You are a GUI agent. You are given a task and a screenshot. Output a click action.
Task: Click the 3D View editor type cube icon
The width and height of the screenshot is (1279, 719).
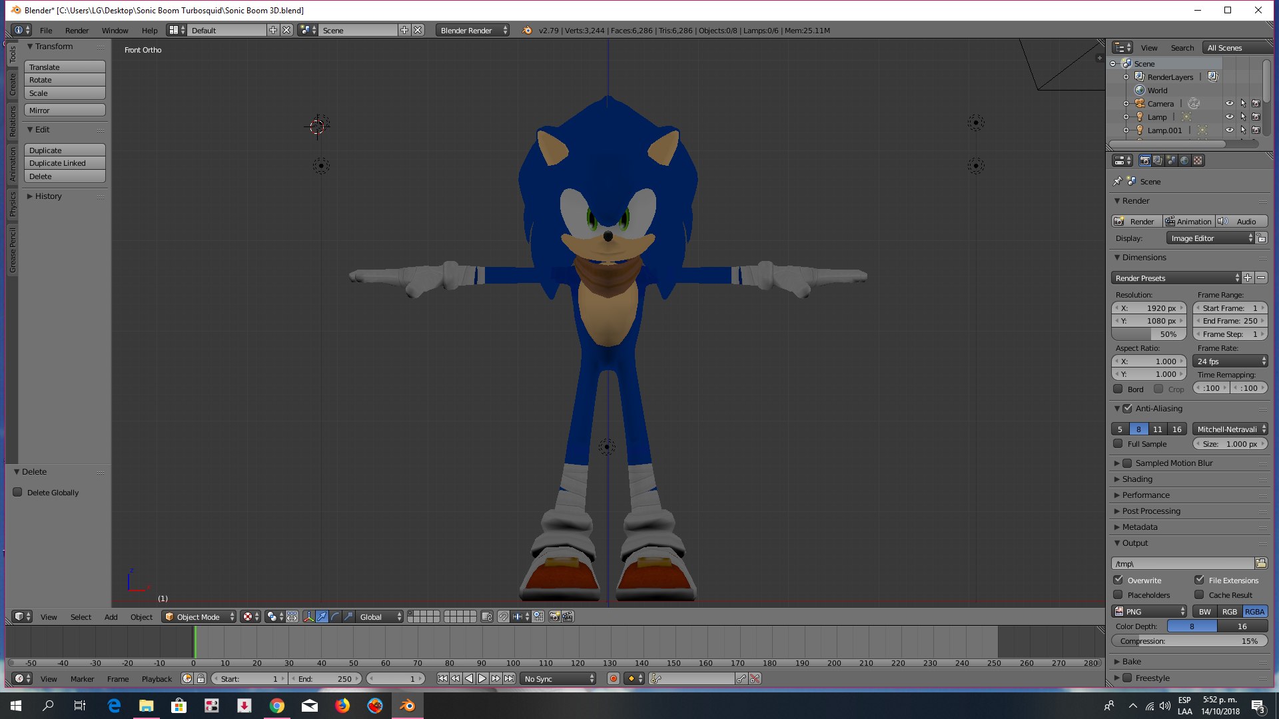[x=23, y=616]
